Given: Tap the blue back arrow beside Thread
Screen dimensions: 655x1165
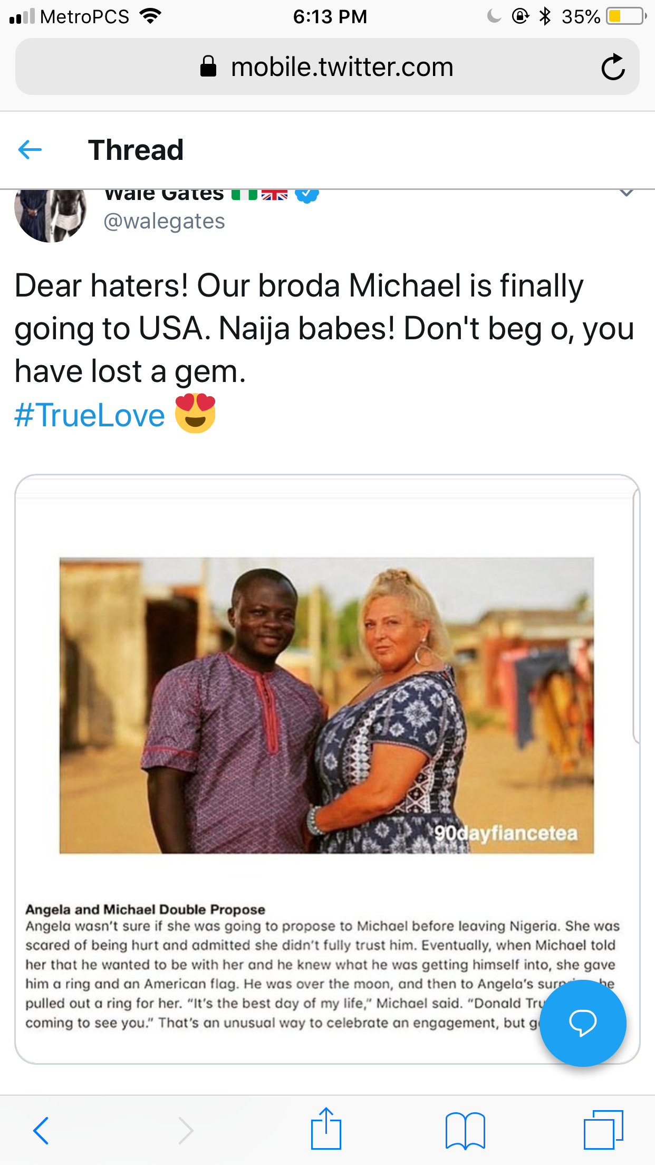Looking at the screenshot, I should click(30, 150).
